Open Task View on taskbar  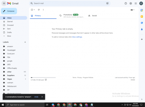point(47,105)
